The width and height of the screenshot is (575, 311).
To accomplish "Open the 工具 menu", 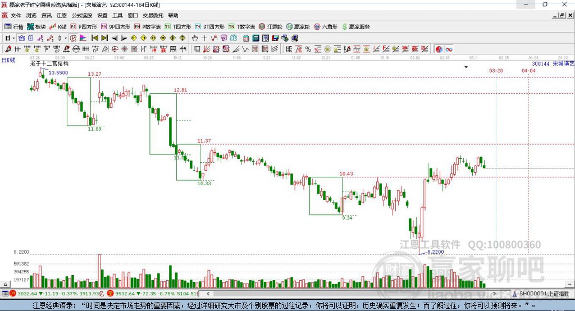I will pyautogui.click(x=117, y=15).
